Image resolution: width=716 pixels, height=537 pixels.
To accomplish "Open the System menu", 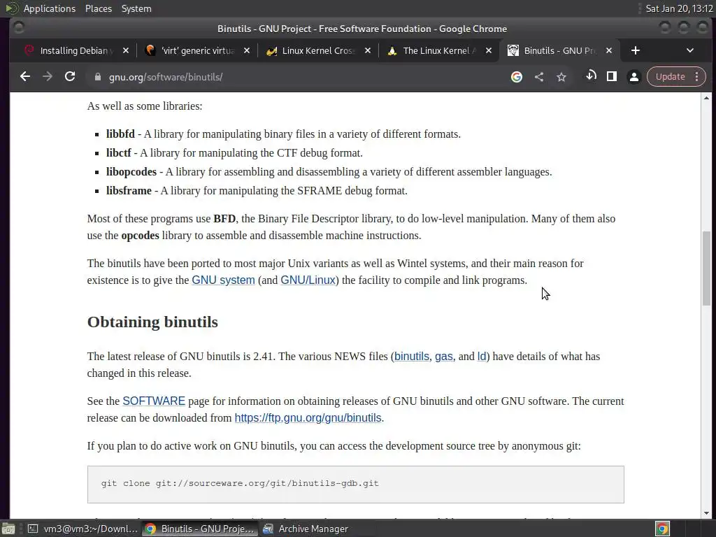I will click(x=136, y=8).
